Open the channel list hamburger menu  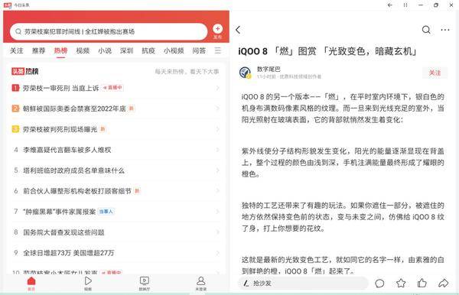217,50
